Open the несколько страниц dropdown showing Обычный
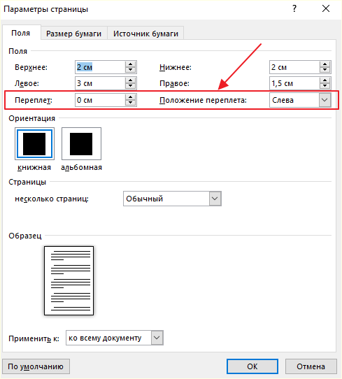The height and width of the screenshot is (379, 342). click(x=172, y=199)
